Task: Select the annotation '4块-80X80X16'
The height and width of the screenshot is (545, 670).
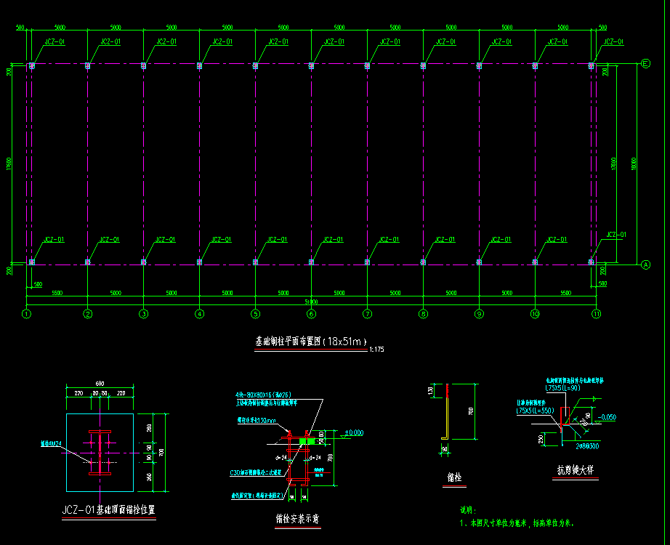Action: click(263, 395)
